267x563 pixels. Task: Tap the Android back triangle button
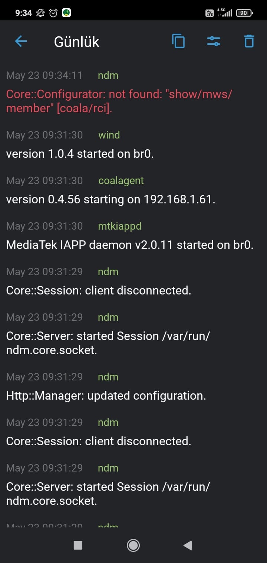(x=188, y=545)
